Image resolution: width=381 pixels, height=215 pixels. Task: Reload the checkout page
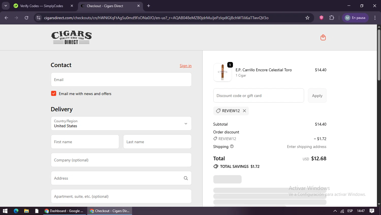pyautogui.click(x=26, y=18)
